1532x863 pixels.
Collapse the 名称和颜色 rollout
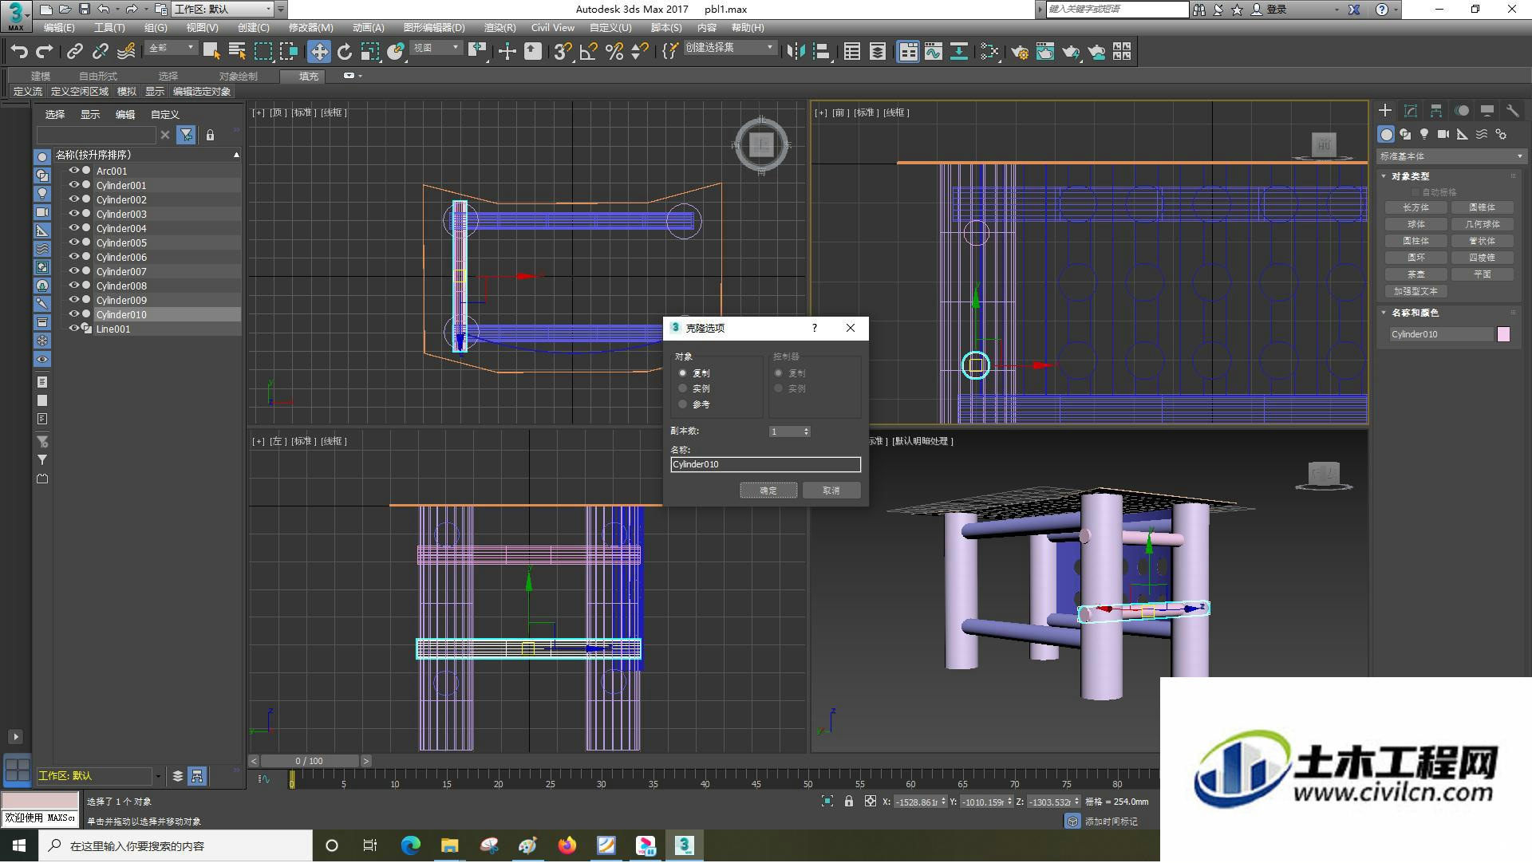(1384, 313)
